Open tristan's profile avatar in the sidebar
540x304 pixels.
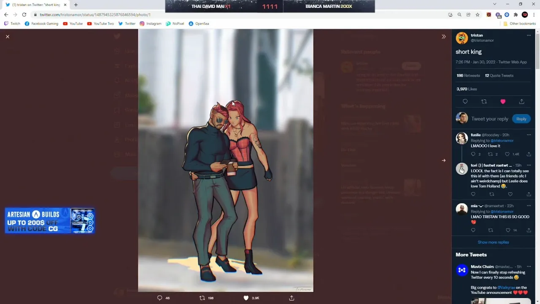(462, 38)
